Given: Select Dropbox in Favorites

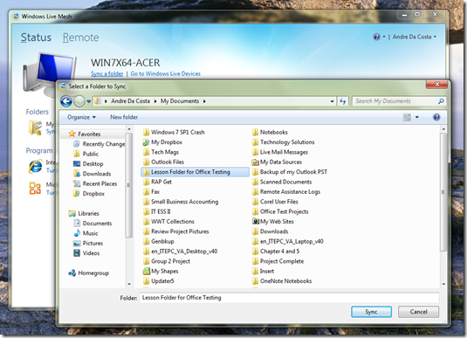Looking at the screenshot, I should tap(89, 193).
